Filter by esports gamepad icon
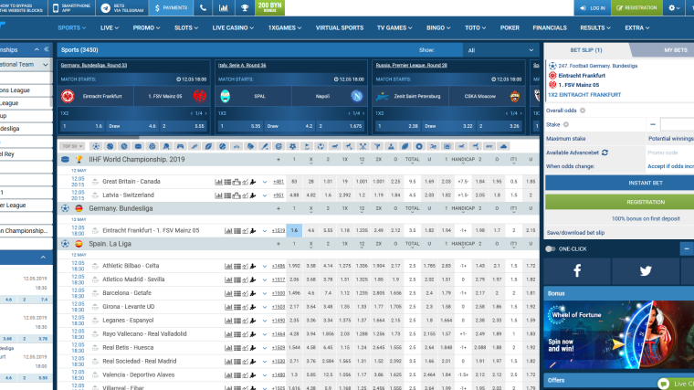694x390 pixels. [x=180, y=146]
